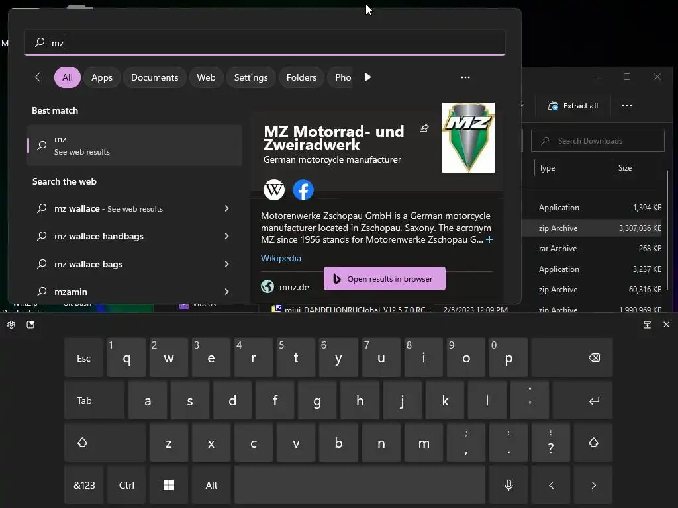The height and width of the screenshot is (508, 678).
Task: Select the All filter tab
Action: (68, 77)
